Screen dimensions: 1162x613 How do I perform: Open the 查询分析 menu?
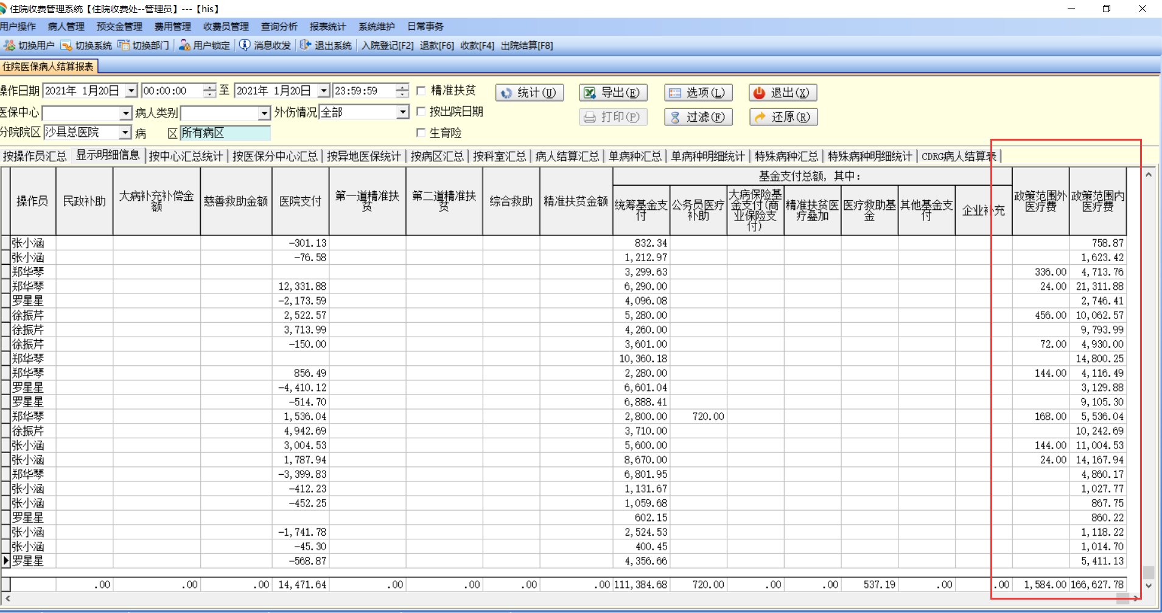tap(279, 27)
